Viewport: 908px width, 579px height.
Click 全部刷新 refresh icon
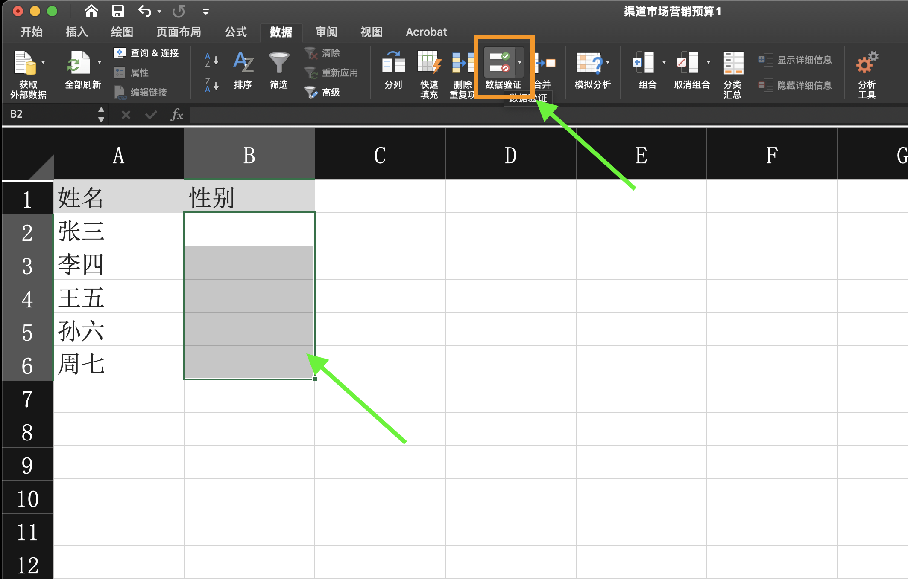[79, 63]
